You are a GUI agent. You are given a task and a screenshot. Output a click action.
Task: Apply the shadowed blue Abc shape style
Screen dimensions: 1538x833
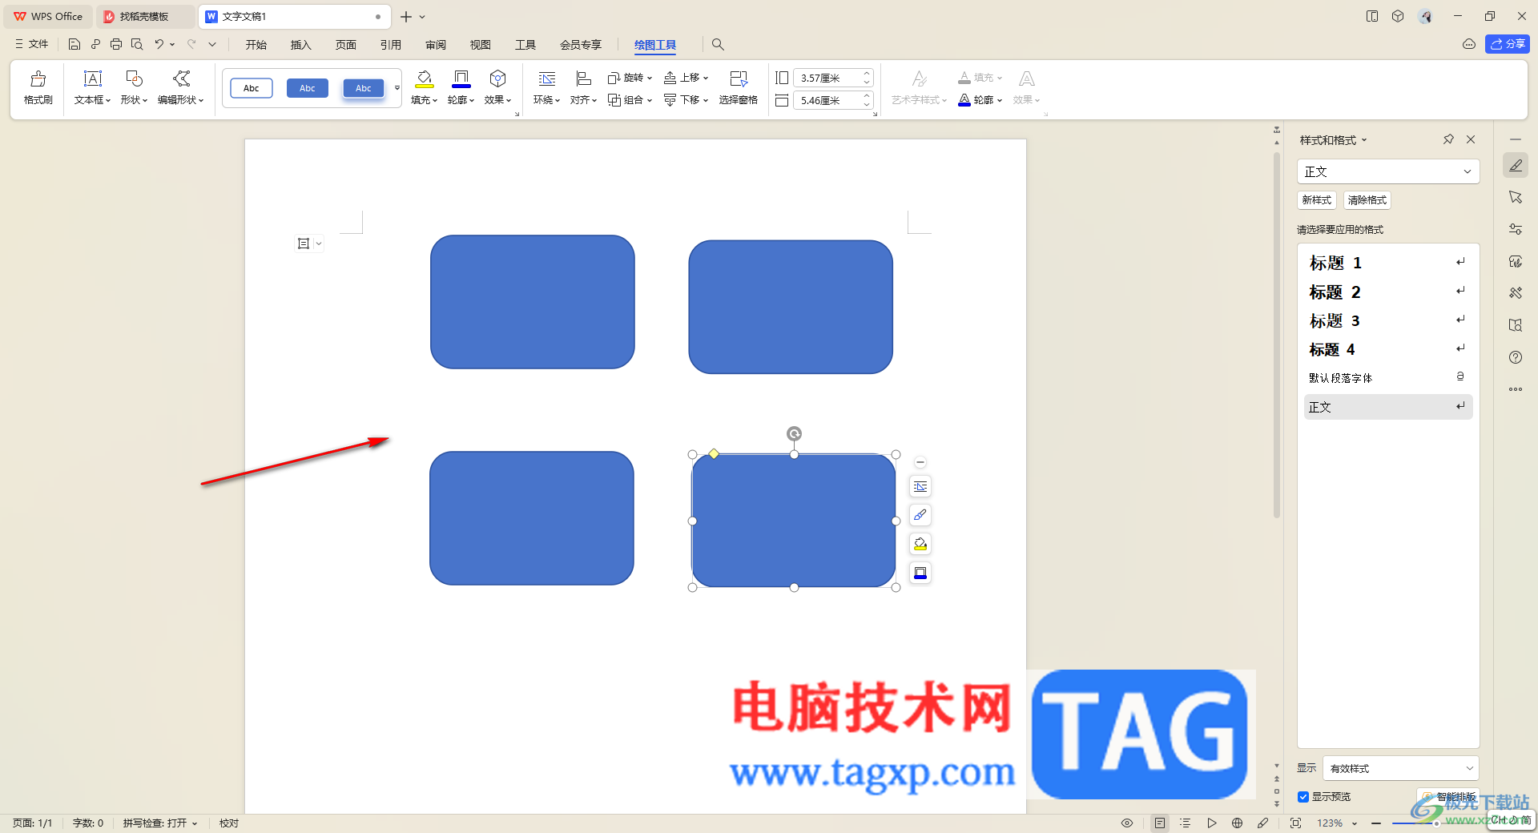click(x=364, y=88)
